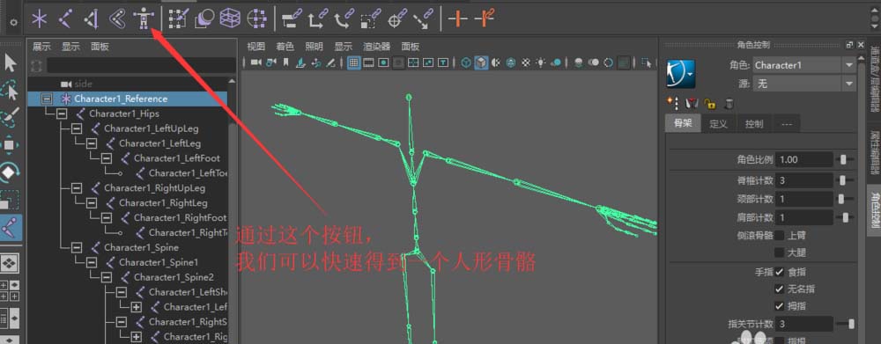Click the unlock definition padlock icon
This screenshot has height=344, width=881.
tap(710, 103)
